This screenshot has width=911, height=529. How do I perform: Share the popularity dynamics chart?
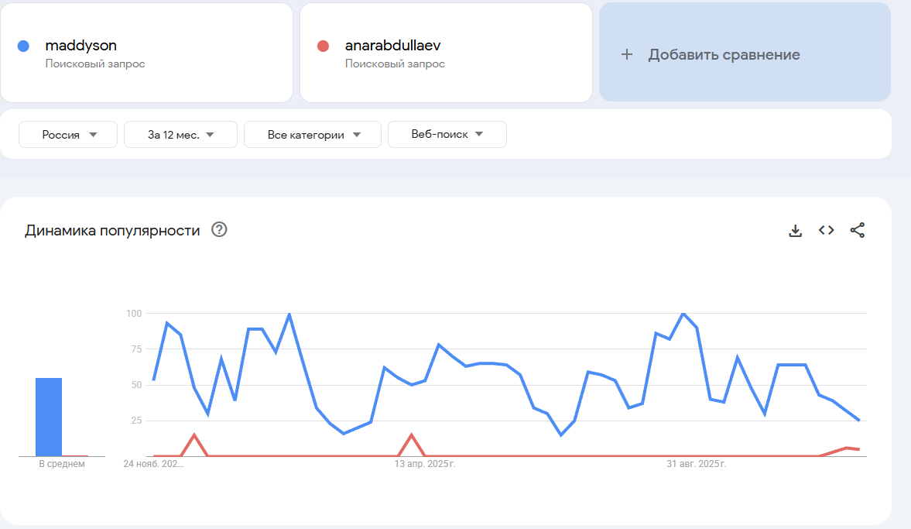[x=858, y=230]
